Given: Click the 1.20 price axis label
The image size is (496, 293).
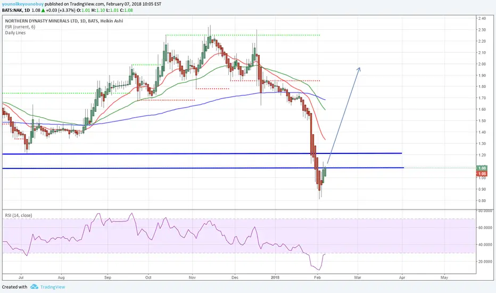Looking at the screenshot, I should [x=482, y=155].
